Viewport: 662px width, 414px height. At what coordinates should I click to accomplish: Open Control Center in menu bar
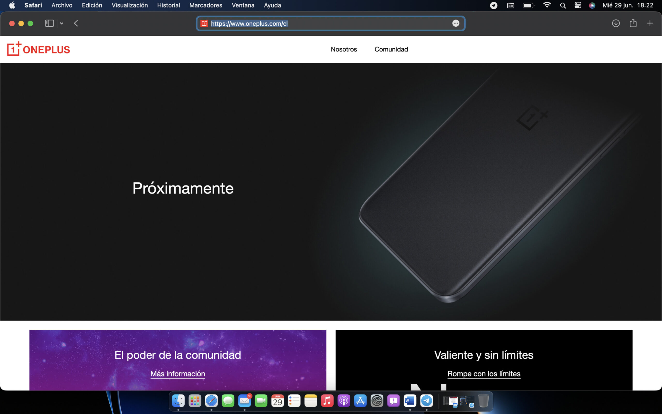tap(577, 5)
